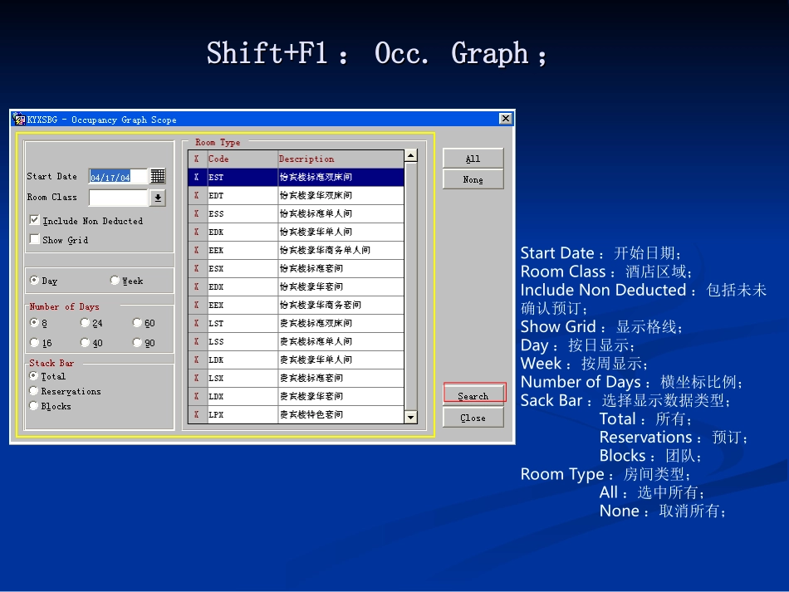
Task: Toggle Include Non Deducted checkbox
Action: click(x=34, y=221)
